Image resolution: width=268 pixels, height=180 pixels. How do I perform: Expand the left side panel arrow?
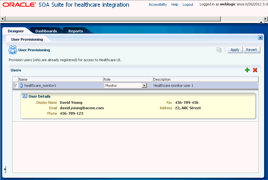tap(5, 169)
